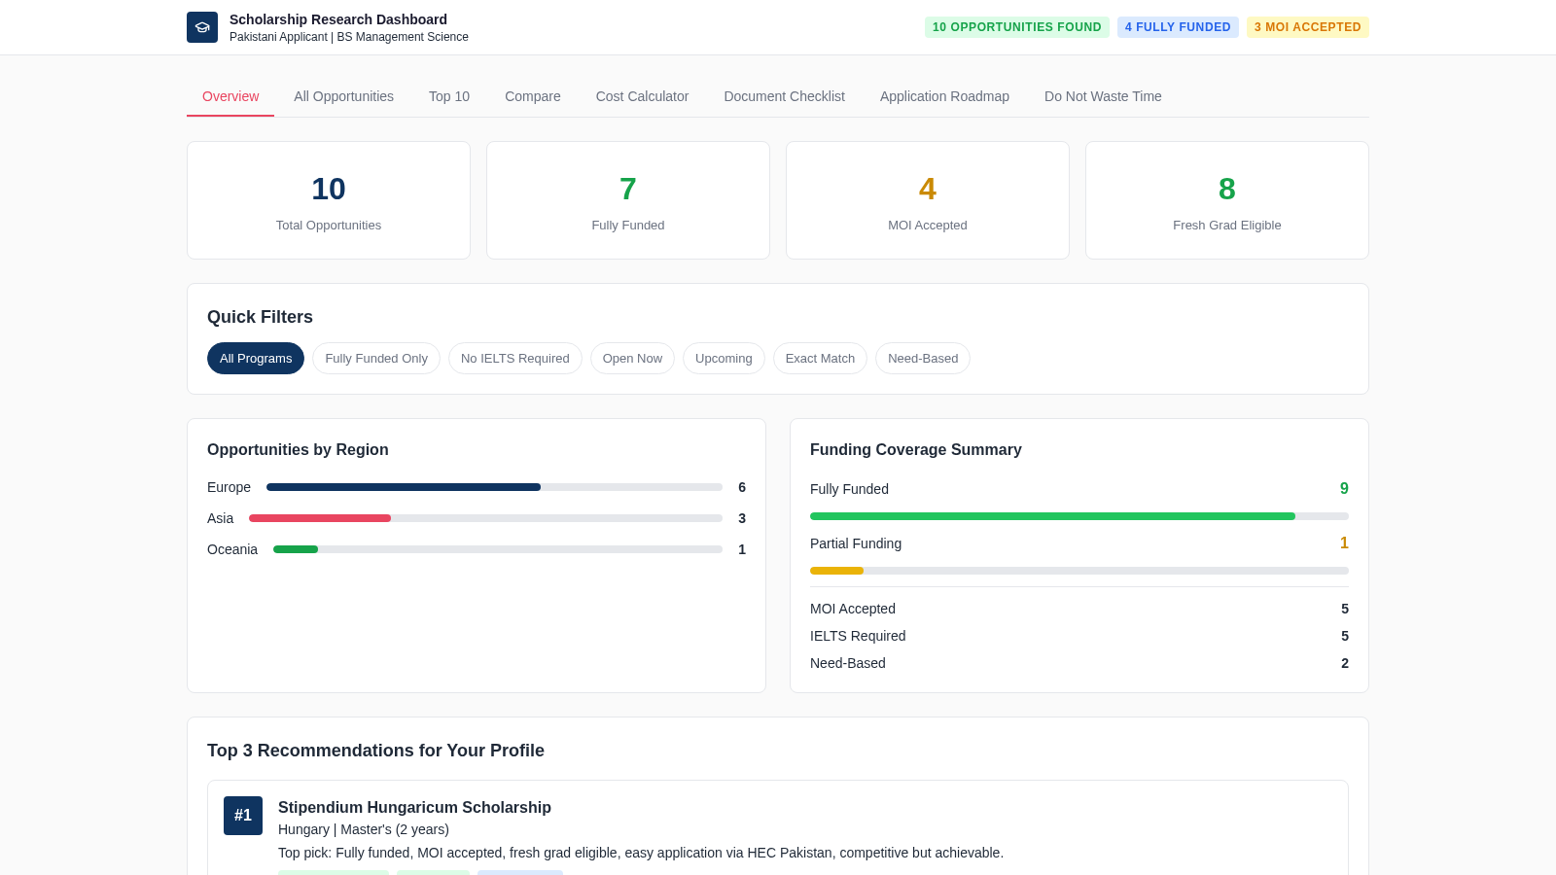Open the Overview tab

(230, 96)
